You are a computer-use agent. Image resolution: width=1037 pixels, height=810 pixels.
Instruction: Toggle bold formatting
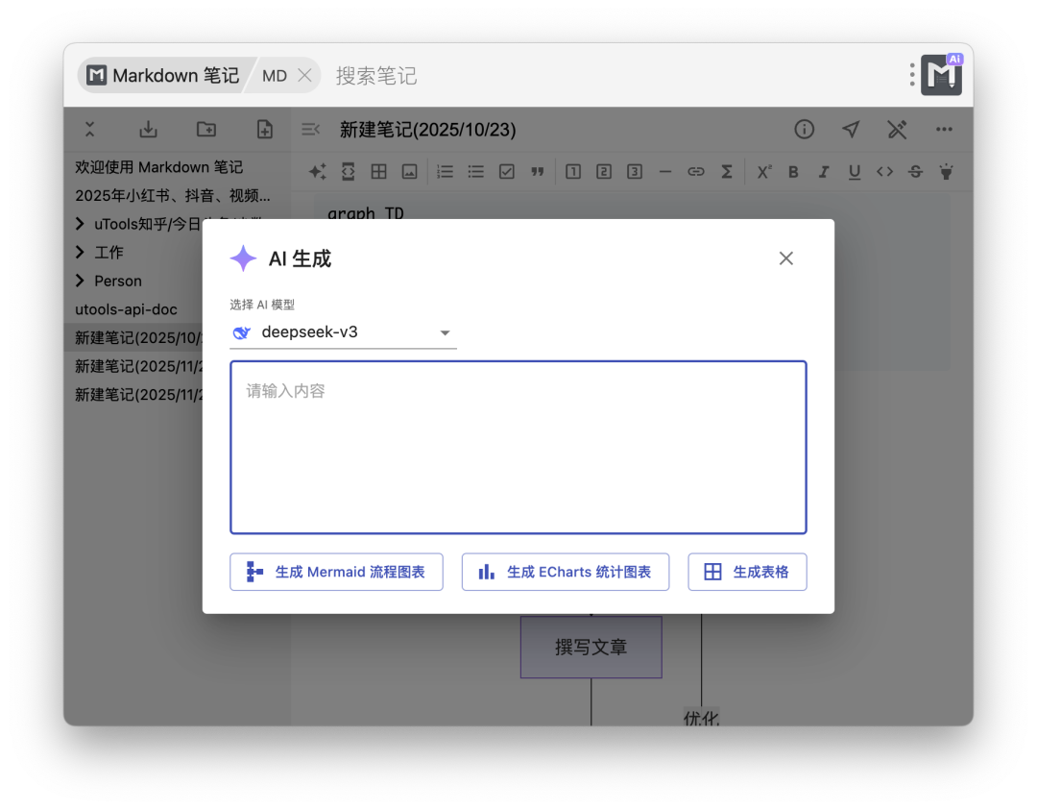tap(793, 172)
